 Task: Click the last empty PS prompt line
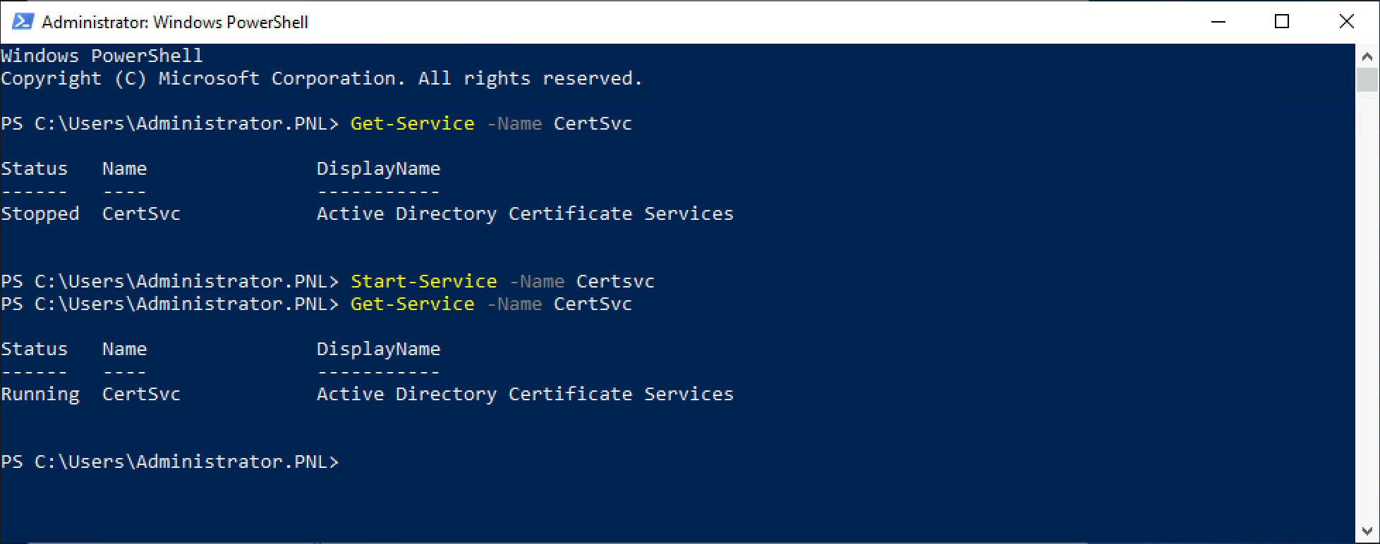click(x=170, y=462)
